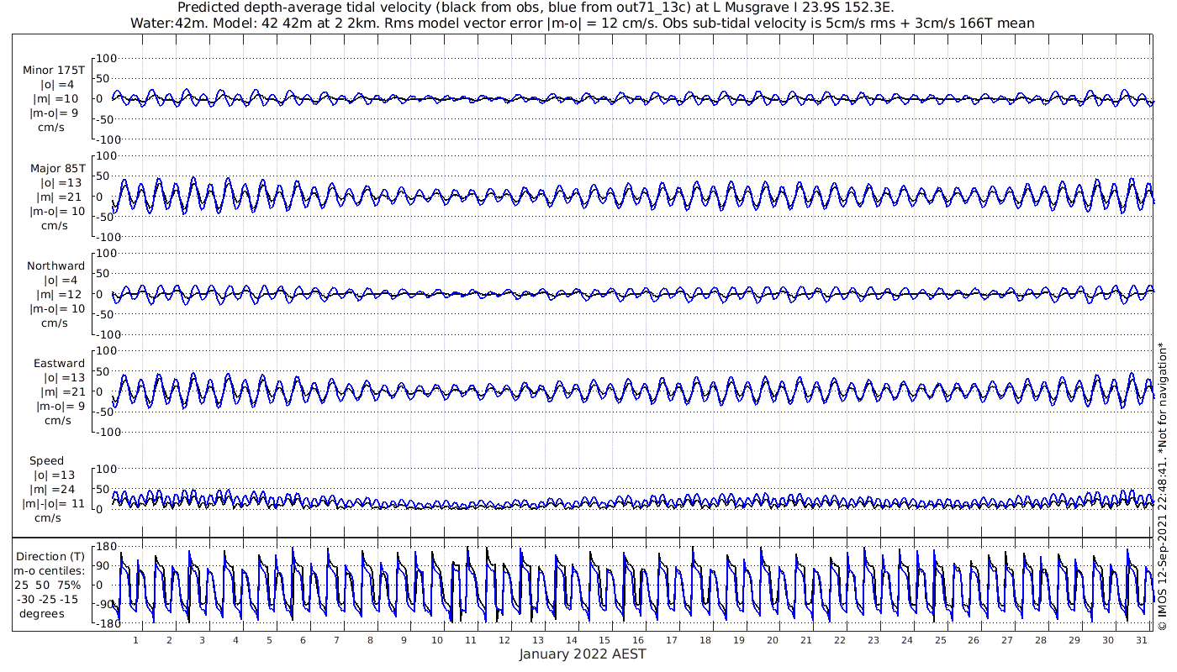
Task: Click day 1 tick label on time axis
Action: tap(135, 639)
